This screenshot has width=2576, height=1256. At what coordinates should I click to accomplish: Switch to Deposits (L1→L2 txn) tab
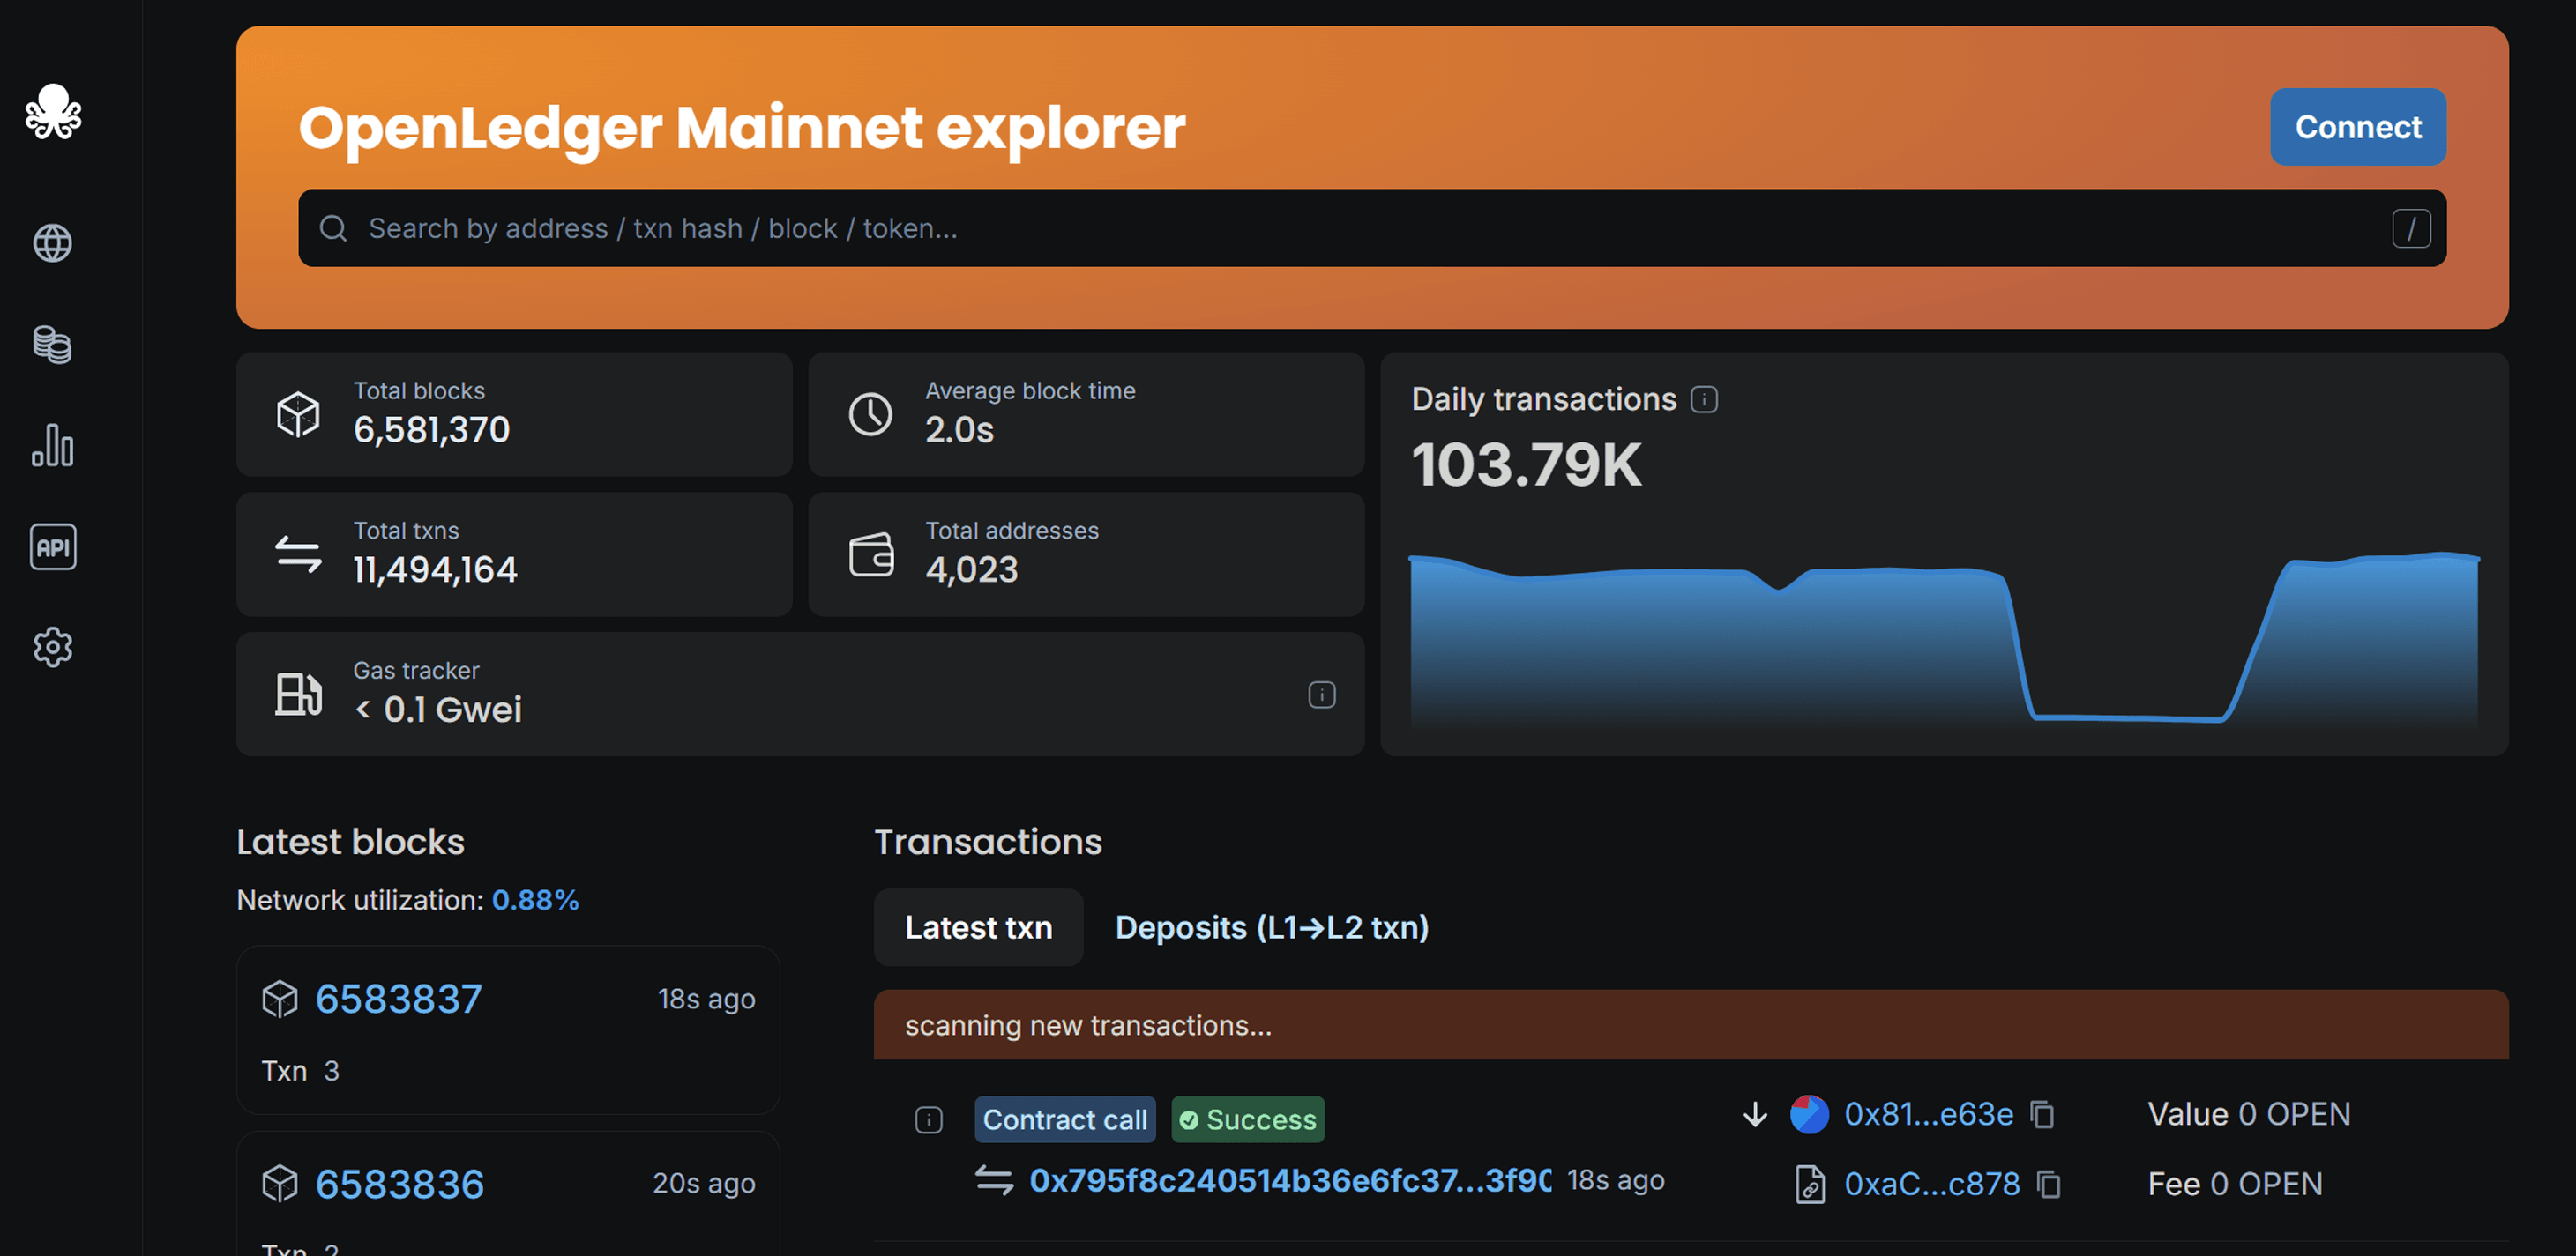pyautogui.click(x=1271, y=927)
